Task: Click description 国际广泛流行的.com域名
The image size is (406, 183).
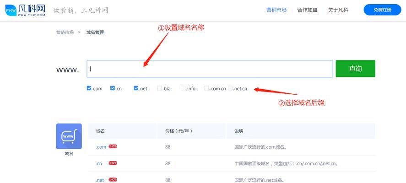Action: [262, 147]
